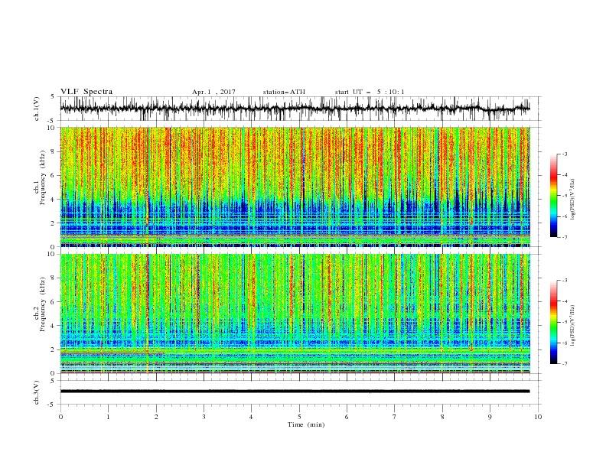Image resolution: width=606 pixels, height=468 pixels.
Task: Click tick label "10" on the Time axis
Action: [x=538, y=417]
